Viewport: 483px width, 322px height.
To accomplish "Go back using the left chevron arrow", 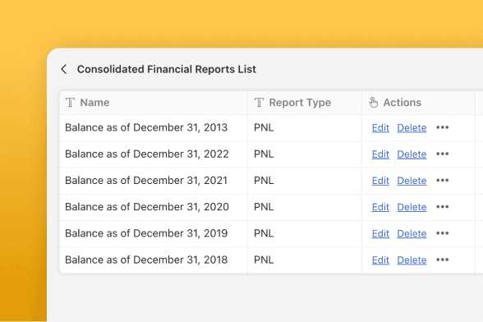I will pos(64,69).
